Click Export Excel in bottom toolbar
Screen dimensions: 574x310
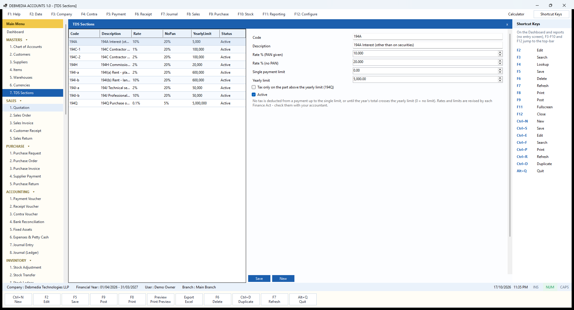click(x=189, y=299)
